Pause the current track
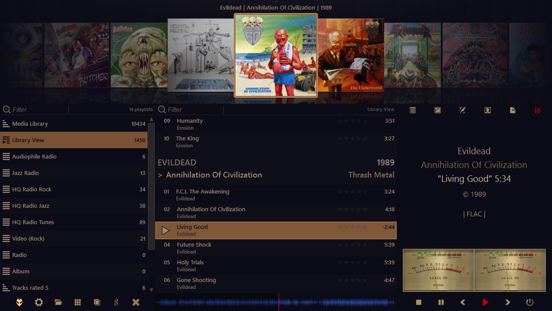Image resolution: width=552 pixels, height=311 pixels. coord(441,302)
